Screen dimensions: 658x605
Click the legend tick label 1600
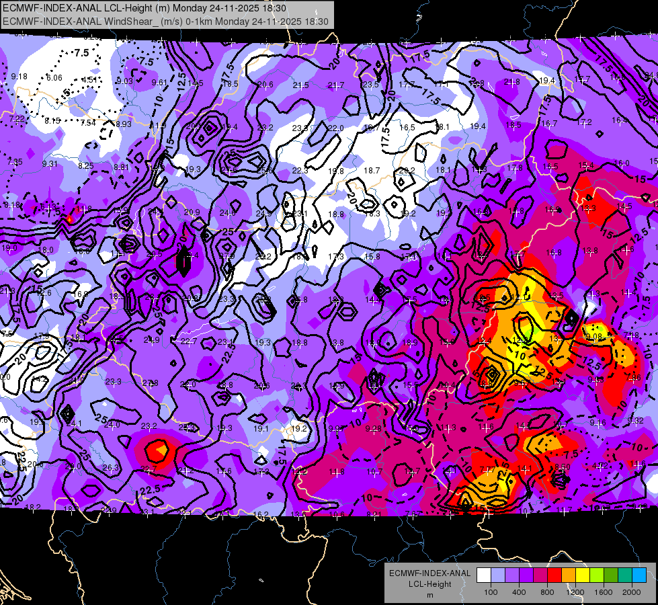coord(604,592)
